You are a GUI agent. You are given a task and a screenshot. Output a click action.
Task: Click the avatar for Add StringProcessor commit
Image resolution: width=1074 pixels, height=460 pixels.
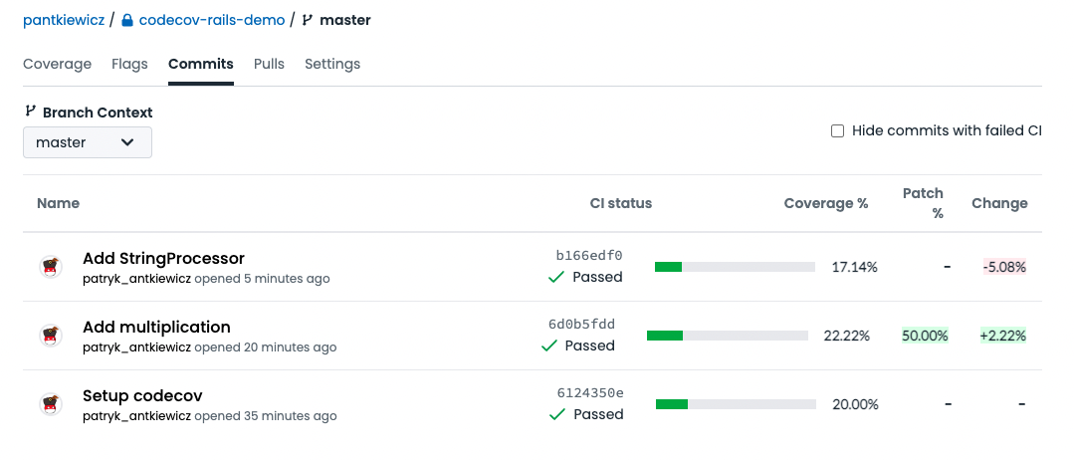click(x=51, y=267)
